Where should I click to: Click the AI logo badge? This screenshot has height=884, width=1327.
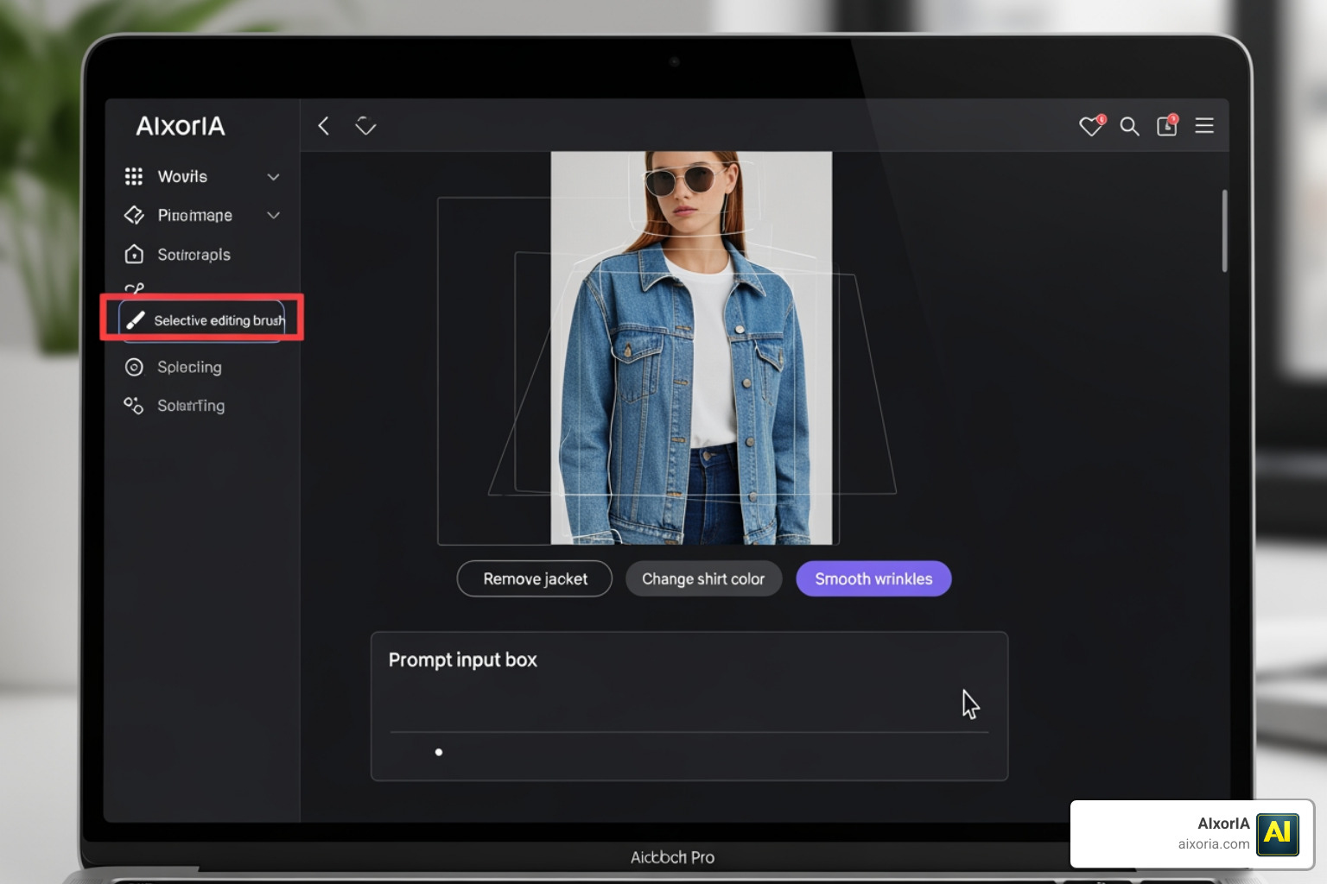(1278, 834)
